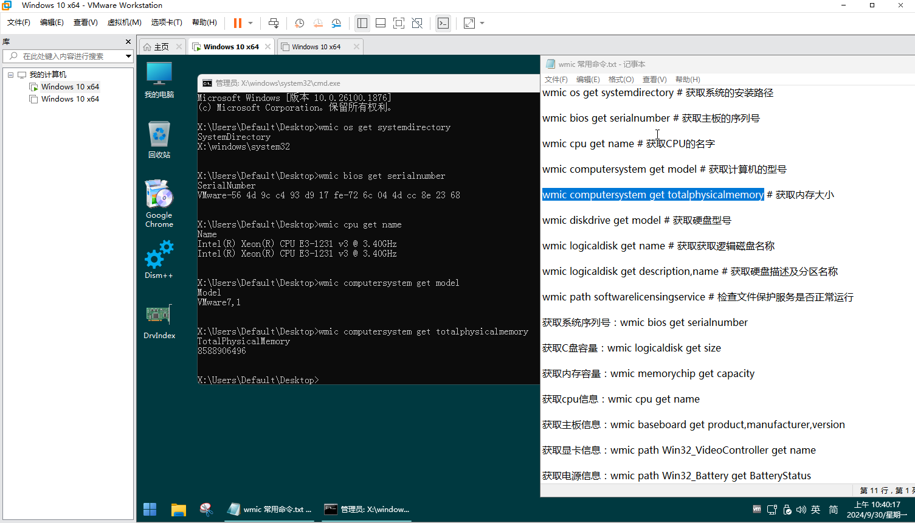915x523 pixels.
Task: Click the highlighted totalphysicalmemory command text
Action: 653,195
